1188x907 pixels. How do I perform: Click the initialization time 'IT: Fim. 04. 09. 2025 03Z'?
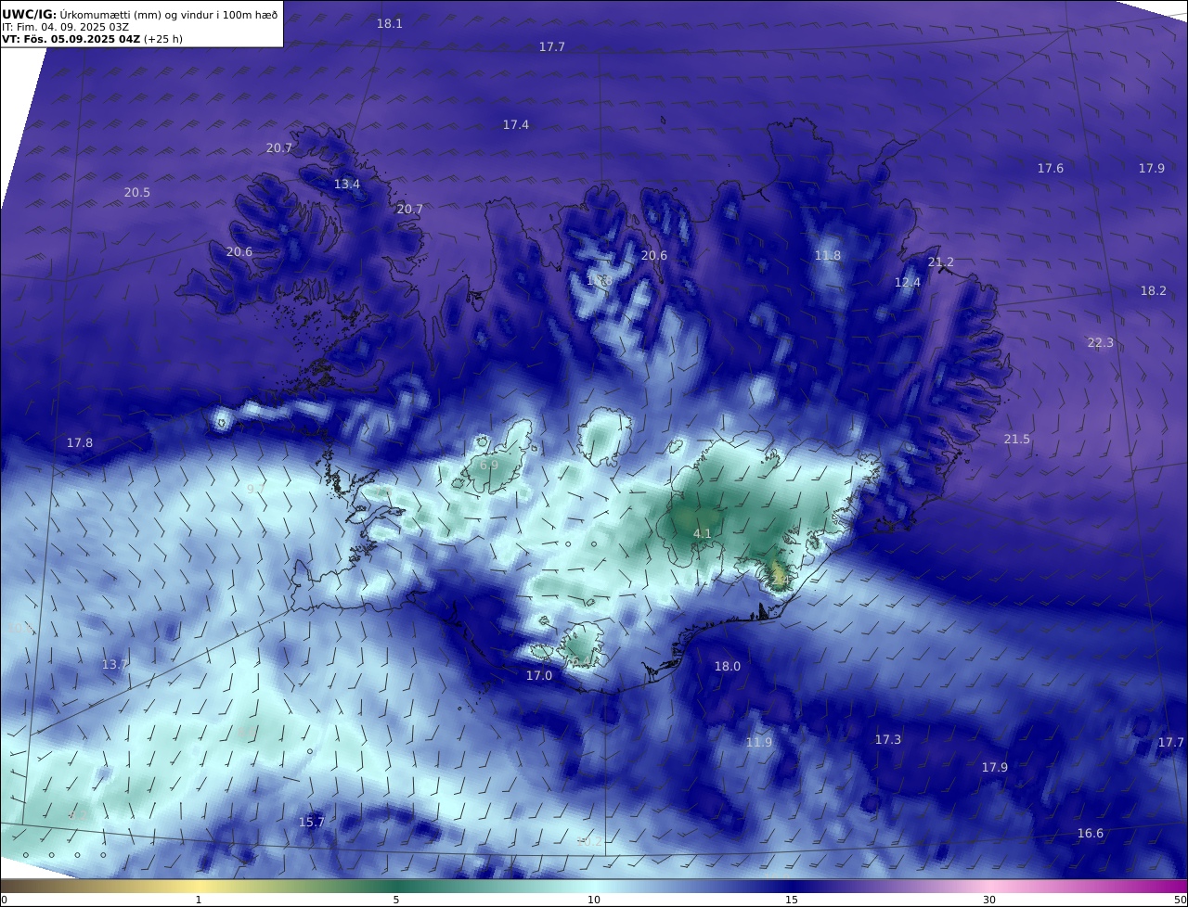[65, 27]
